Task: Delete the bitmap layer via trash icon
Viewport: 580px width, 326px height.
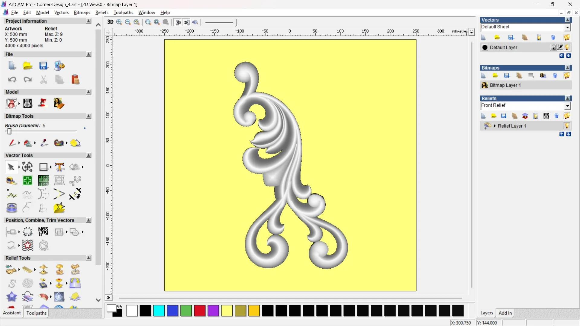Action: pyautogui.click(x=555, y=75)
